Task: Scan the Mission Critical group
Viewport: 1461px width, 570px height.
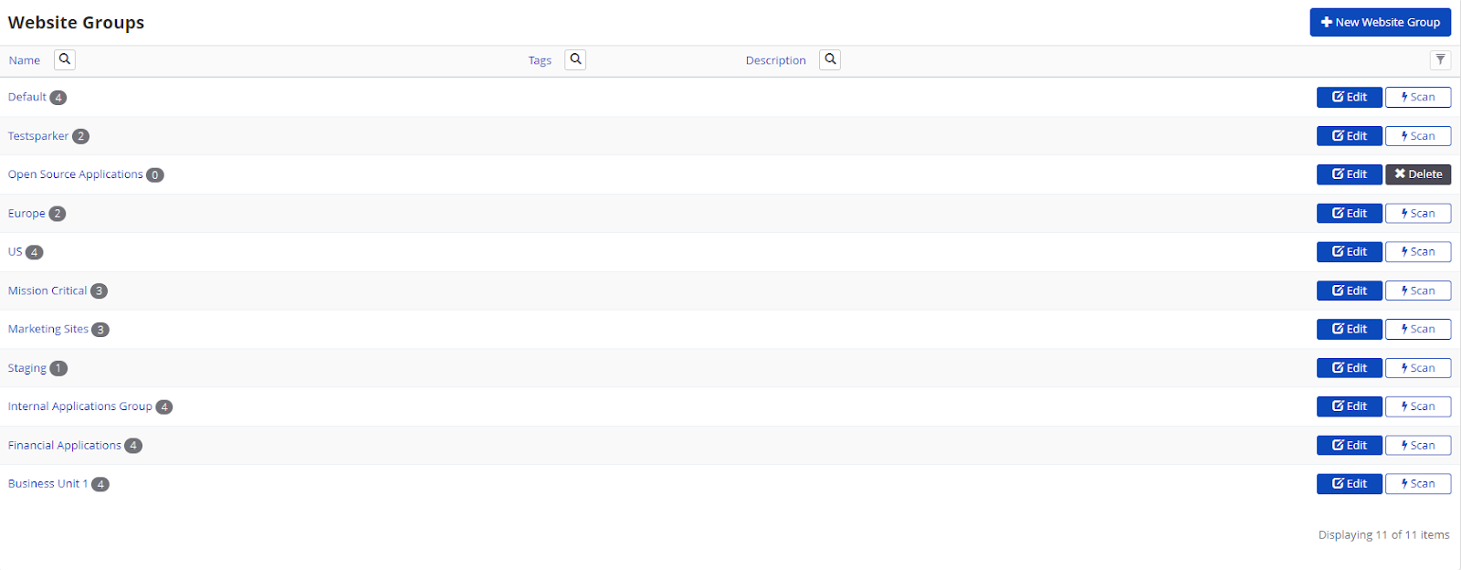Action: click(x=1418, y=290)
